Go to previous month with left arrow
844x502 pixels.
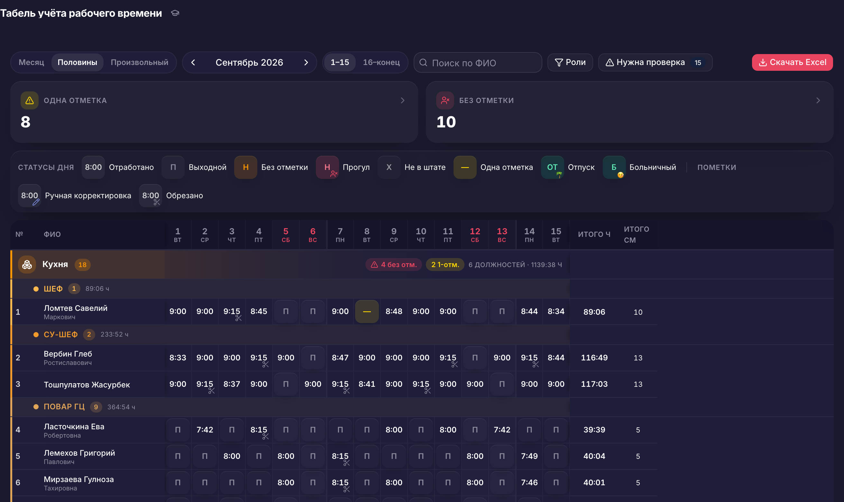(193, 62)
